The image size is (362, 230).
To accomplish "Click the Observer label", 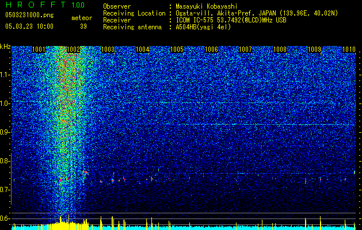I will pos(117,6).
